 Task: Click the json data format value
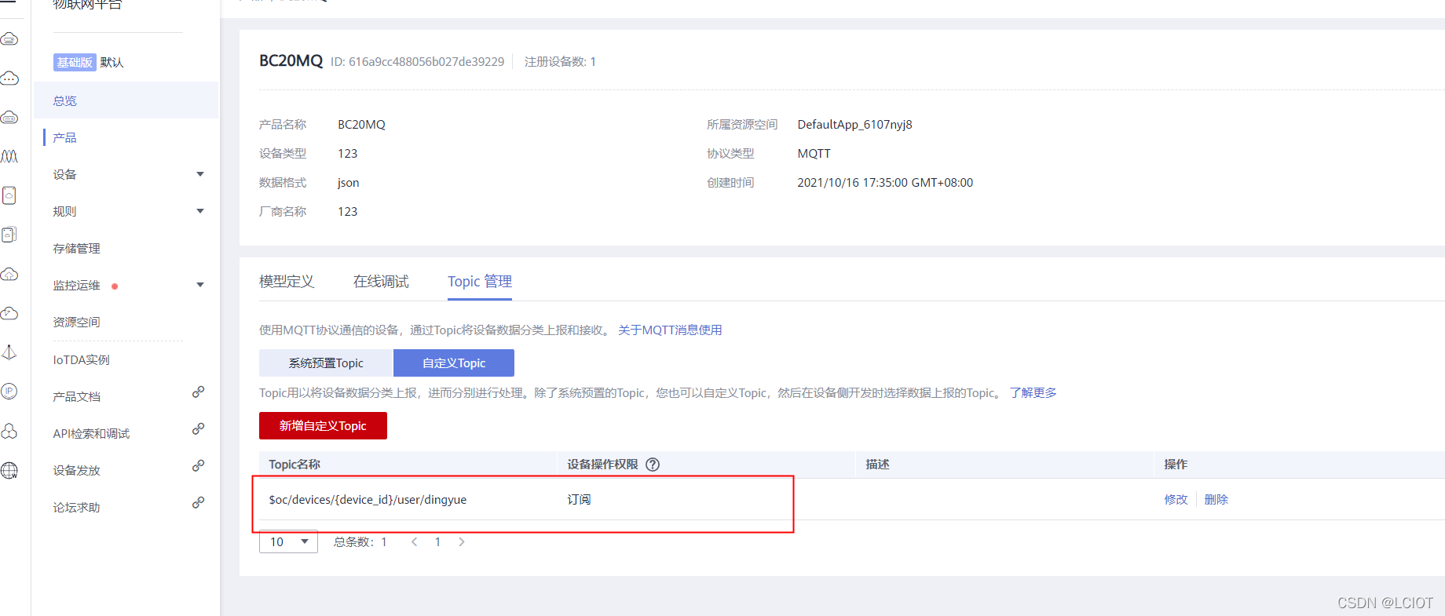coord(348,182)
